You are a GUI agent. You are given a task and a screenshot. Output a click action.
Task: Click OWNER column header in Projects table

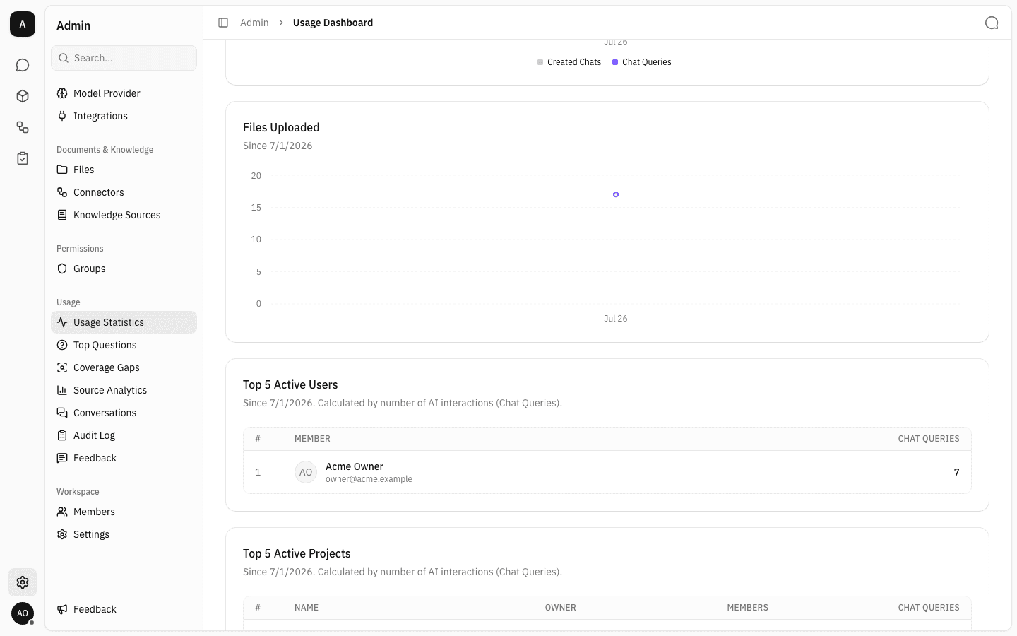(x=561, y=608)
